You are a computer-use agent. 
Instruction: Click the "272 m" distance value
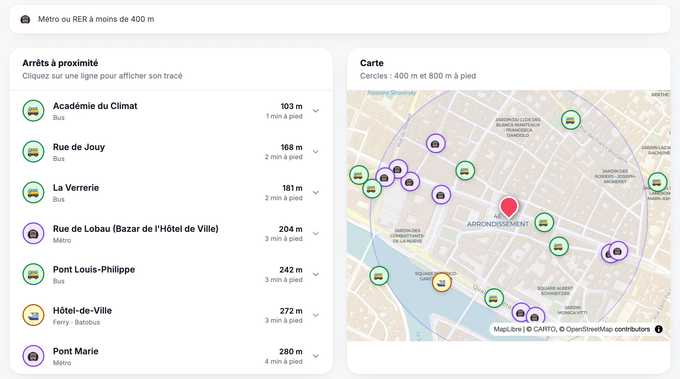(x=291, y=311)
